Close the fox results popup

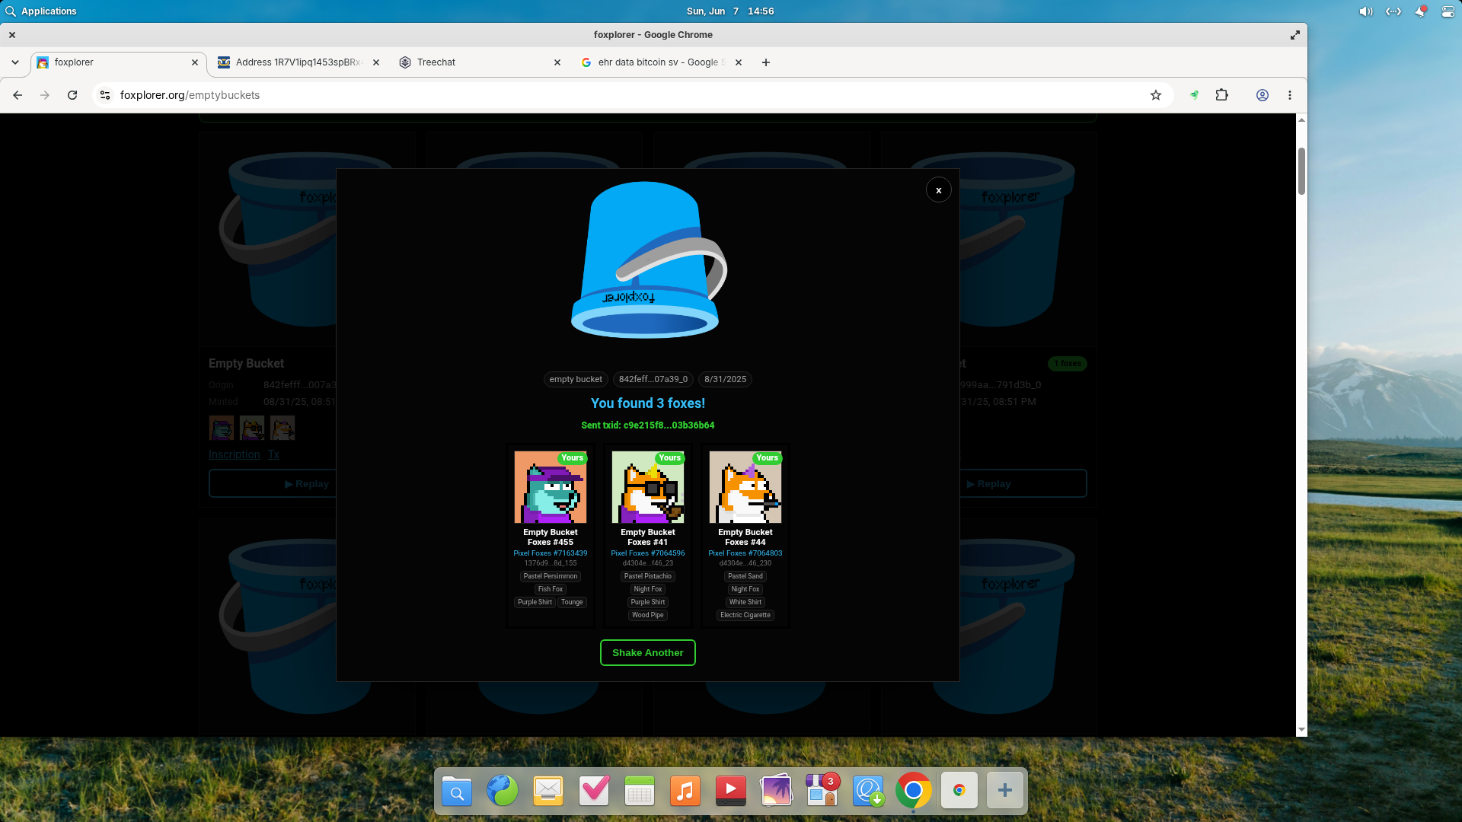pos(938,190)
